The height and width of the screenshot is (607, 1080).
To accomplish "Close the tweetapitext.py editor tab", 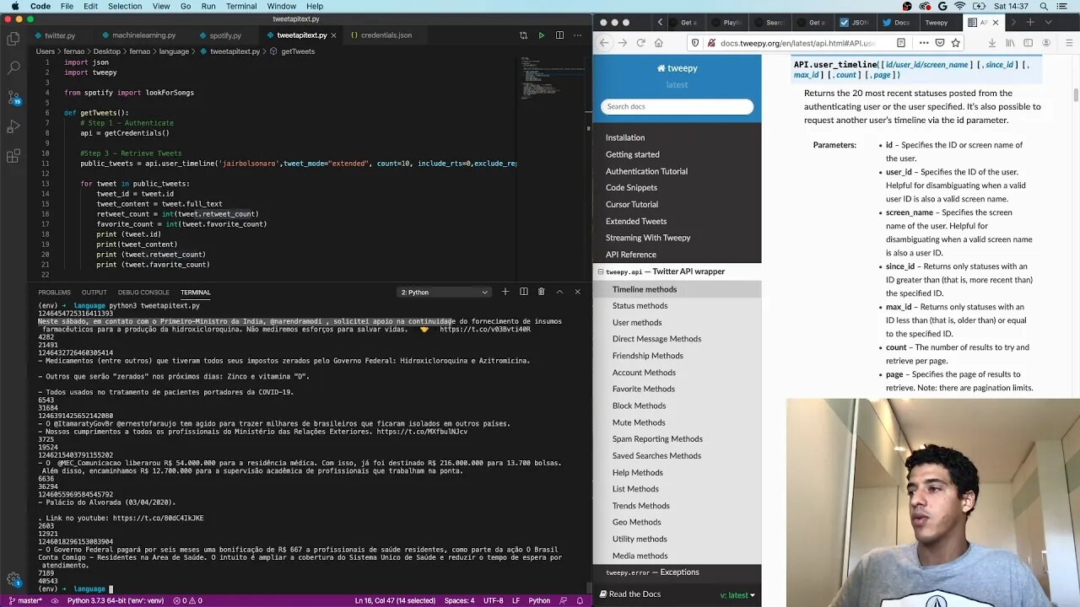I will point(334,35).
